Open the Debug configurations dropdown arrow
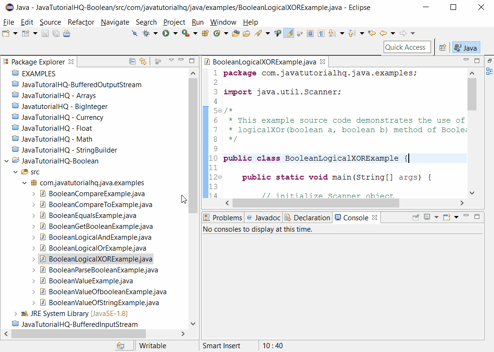Image resolution: width=494 pixels, height=352 pixels. pos(155,33)
